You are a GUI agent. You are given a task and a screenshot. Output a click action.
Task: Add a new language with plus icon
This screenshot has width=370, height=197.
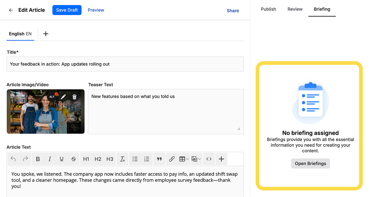point(46,34)
